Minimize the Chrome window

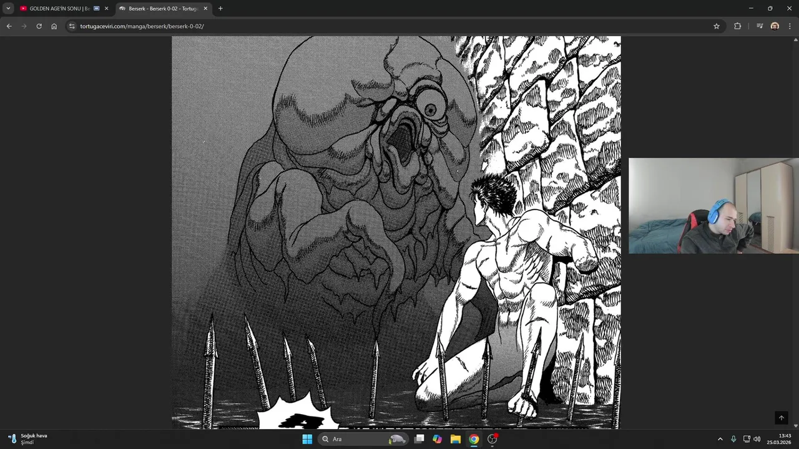tap(751, 9)
